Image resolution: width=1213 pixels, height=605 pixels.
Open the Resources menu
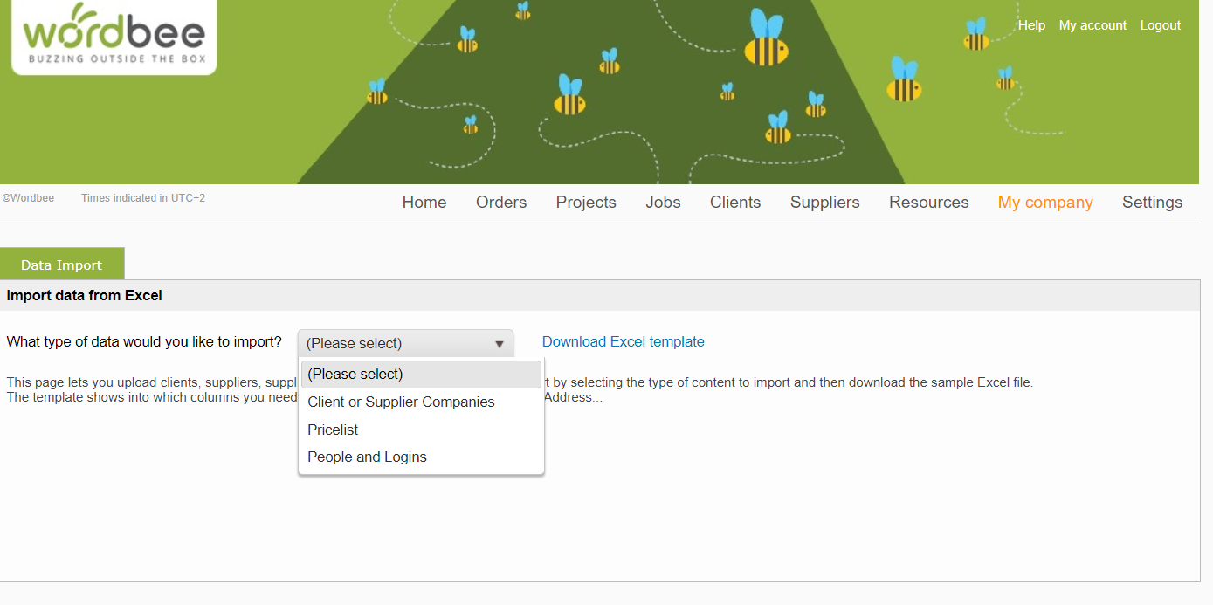(928, 203)
